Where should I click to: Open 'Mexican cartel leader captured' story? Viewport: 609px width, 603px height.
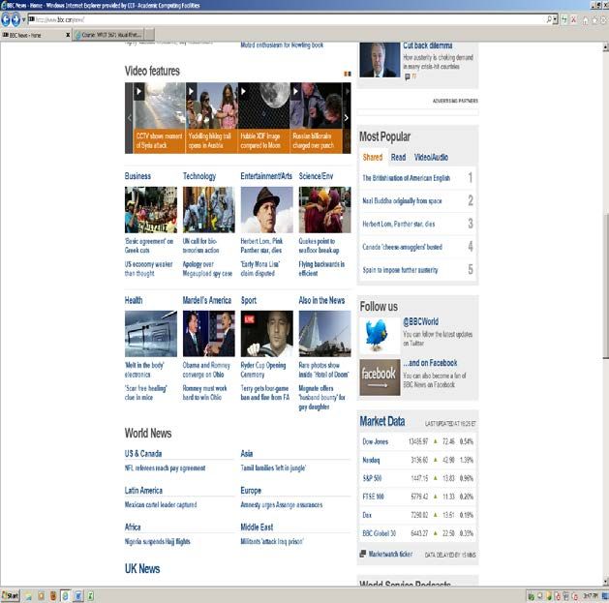(161, 505)
